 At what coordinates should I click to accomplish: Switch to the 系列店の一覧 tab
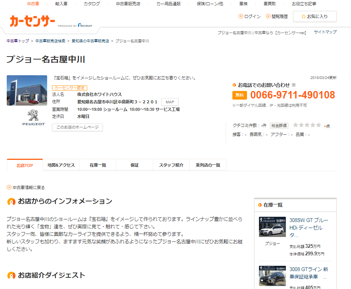[x=208, y=165]
